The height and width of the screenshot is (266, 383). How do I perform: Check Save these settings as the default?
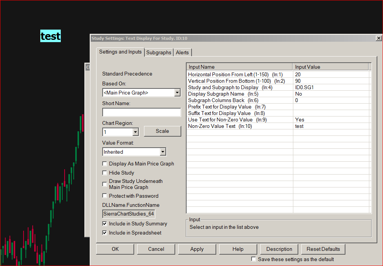pyautogui.click(x=254, y=260)
